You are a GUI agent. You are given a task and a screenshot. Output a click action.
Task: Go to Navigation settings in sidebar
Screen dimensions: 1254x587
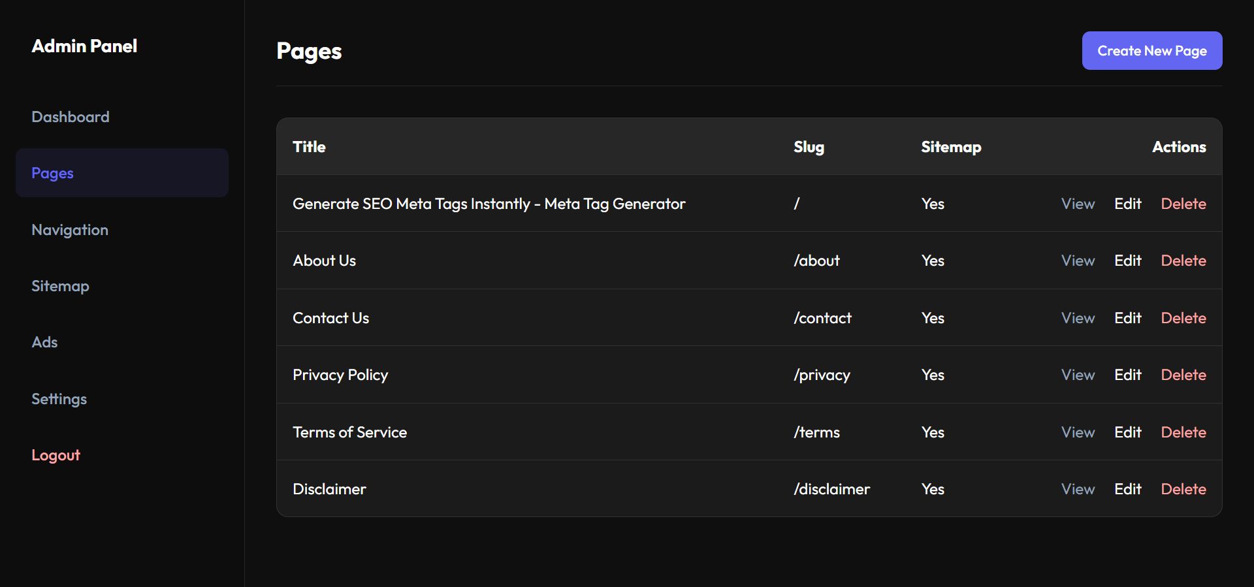click(x=70, y=230)
